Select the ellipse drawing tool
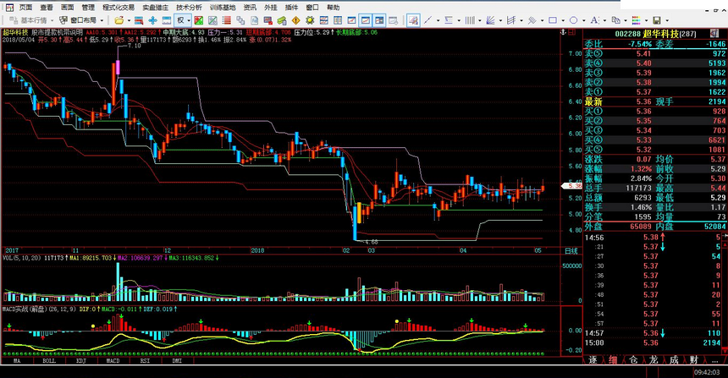This screenshot has width=728, height=378. click(573, 20)
